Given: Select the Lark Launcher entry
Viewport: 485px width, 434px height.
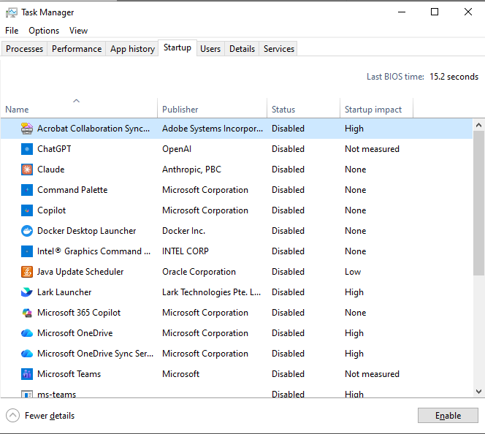Looking at the screenshot, I should tap(64, 292).
